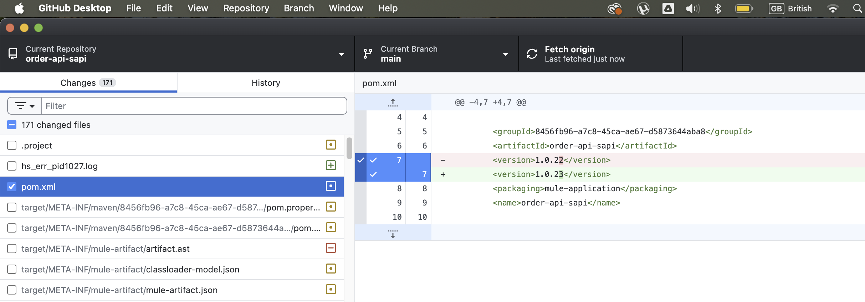Screen dimensions: 865x302
Task: Click the changed files list scrollbar
Action: (349, 148)
